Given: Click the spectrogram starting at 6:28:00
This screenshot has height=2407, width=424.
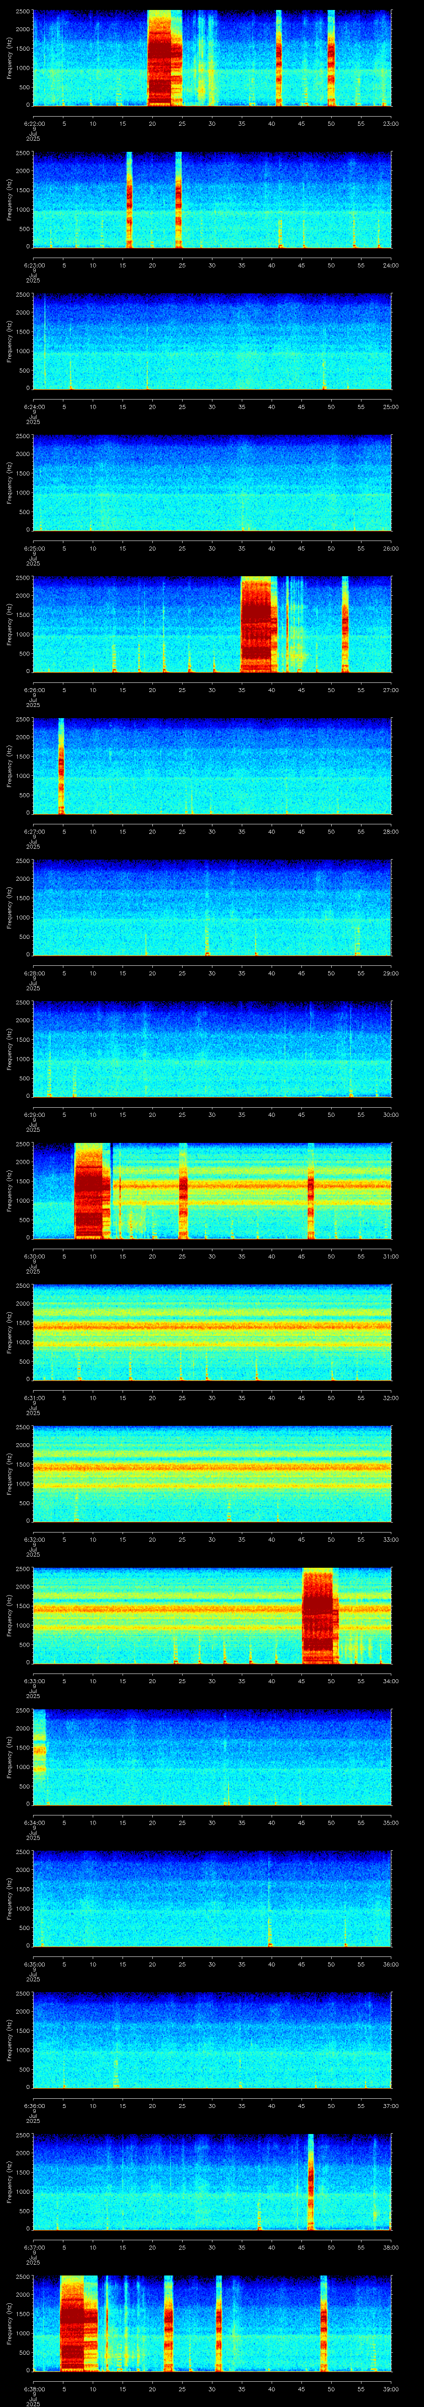Looking at the screenshot, I should [212, 907].
